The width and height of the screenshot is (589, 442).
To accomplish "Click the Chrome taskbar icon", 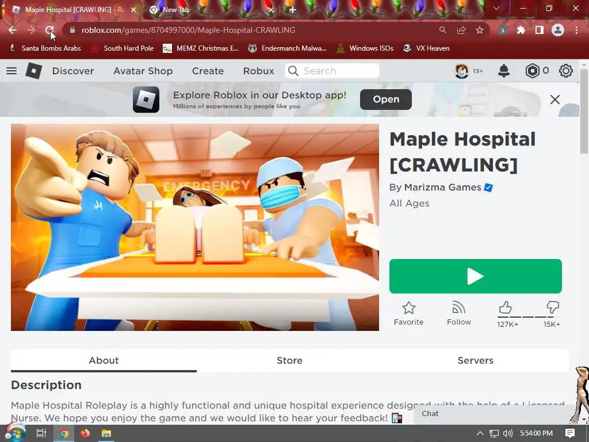I will 64,433.
